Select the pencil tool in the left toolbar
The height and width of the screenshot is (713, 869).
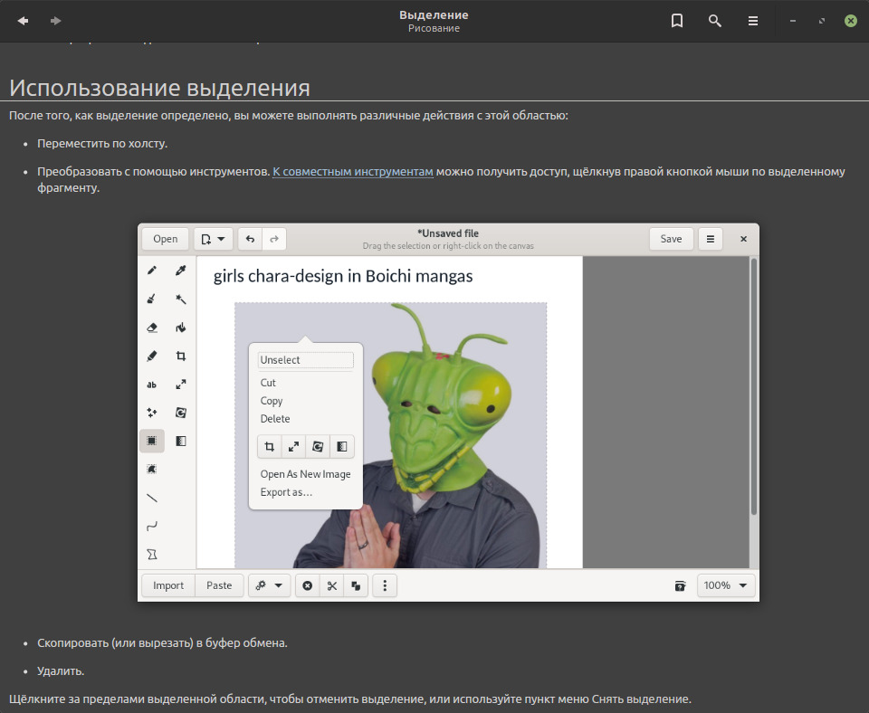[152, 271]
